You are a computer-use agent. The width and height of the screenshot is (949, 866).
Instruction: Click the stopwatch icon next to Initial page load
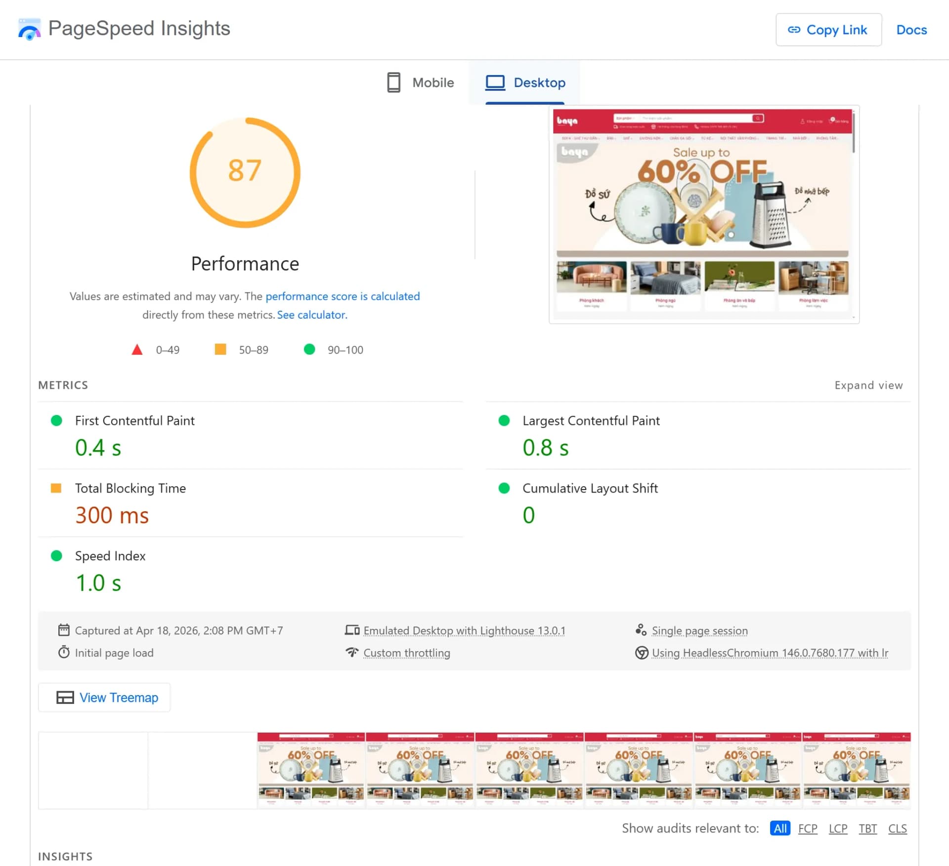coord(64,652)
